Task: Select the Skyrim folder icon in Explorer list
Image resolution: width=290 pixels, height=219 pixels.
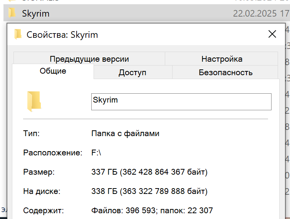Action: click(12, 13)
